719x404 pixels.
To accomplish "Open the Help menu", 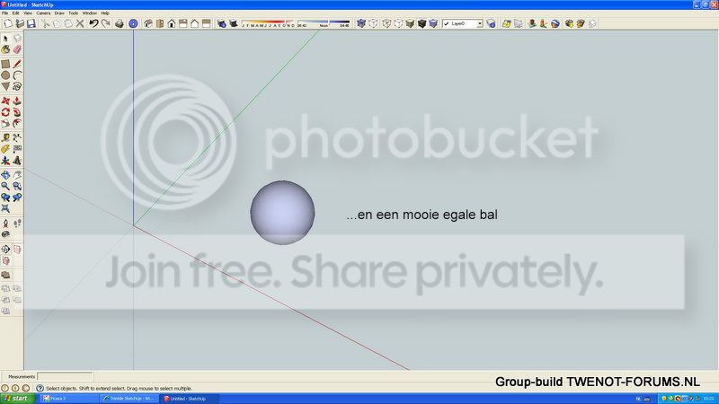I will [x=105, y=13].
